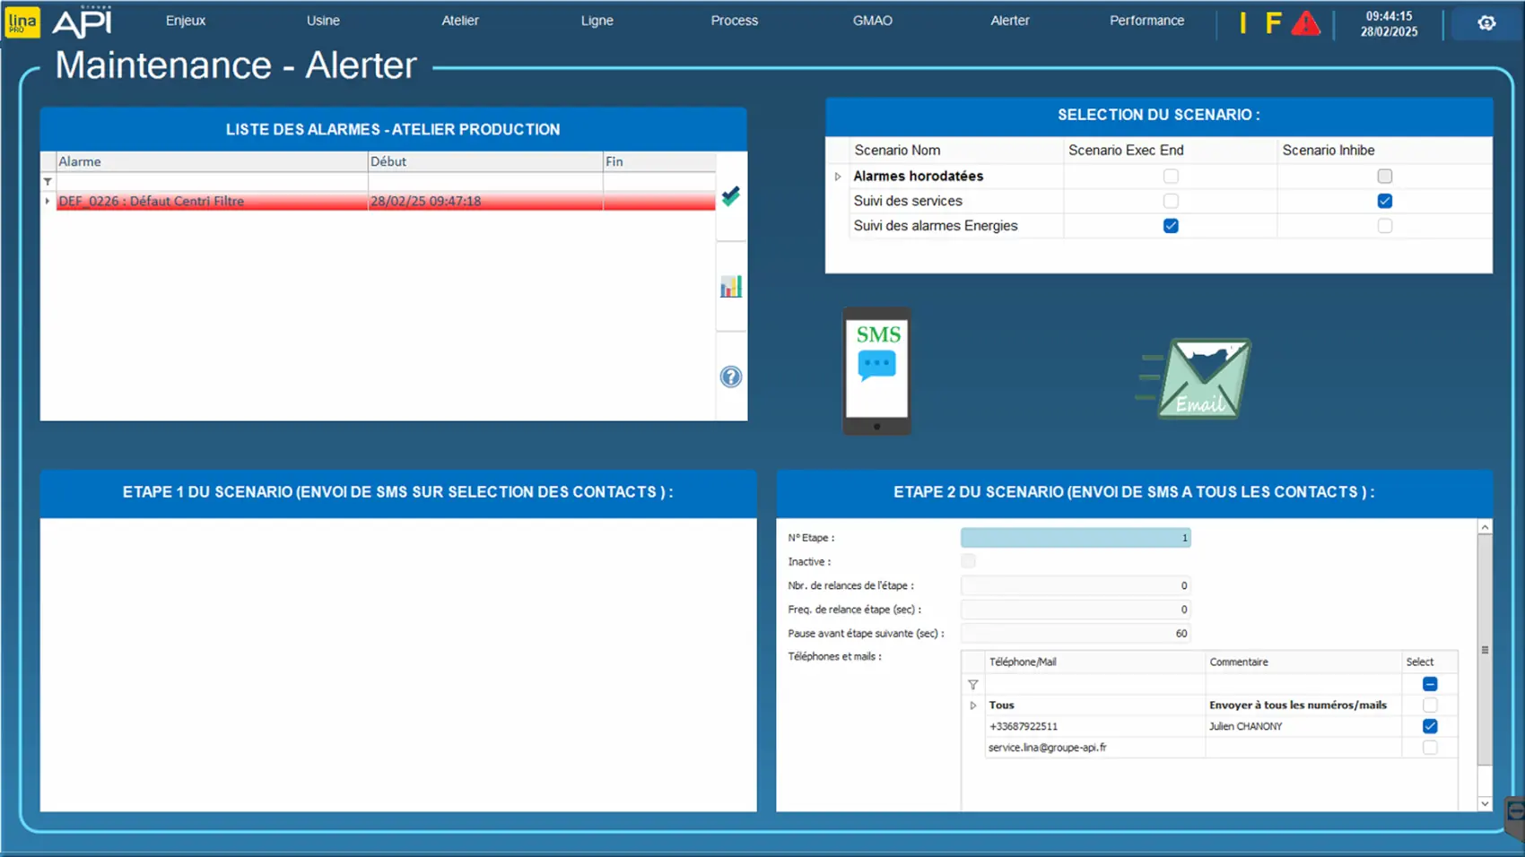1525x857 pixels.
Task: Uncheck Scenario Inhibe for Suivi des services
Action: pyautogui.click(x=1384, y=201)
